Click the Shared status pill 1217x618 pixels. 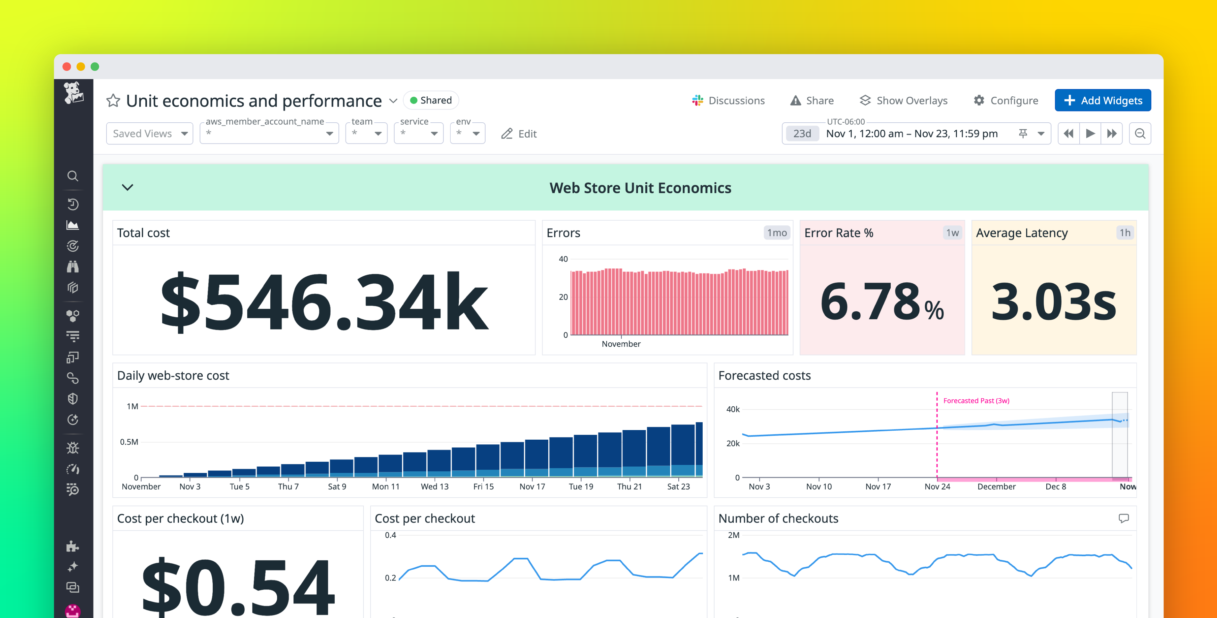tap(430, 100)
